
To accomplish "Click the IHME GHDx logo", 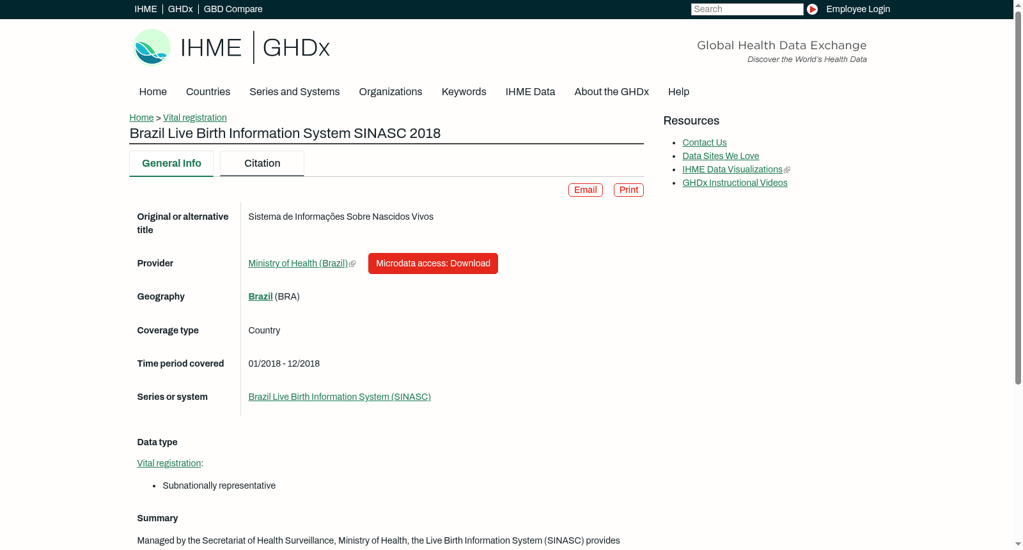I will pyautogui.click(x=231, y=47).
